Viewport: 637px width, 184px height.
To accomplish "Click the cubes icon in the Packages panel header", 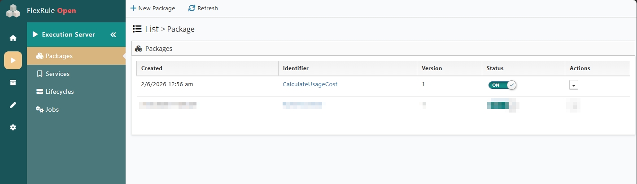I will [x=139, y=49].
